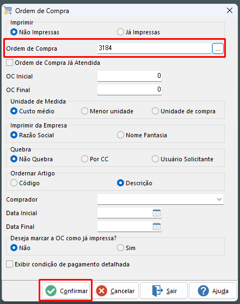Image resolution: width=240 pixels, height=304 pixels.
Task: Click the green checkmark Confirmar button
Action: [x=66, y=290]
